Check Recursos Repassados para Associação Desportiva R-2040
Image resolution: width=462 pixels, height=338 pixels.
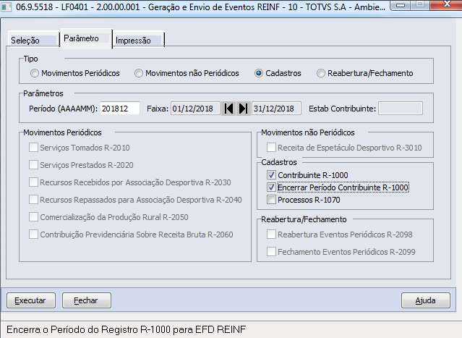click(33, 200)
